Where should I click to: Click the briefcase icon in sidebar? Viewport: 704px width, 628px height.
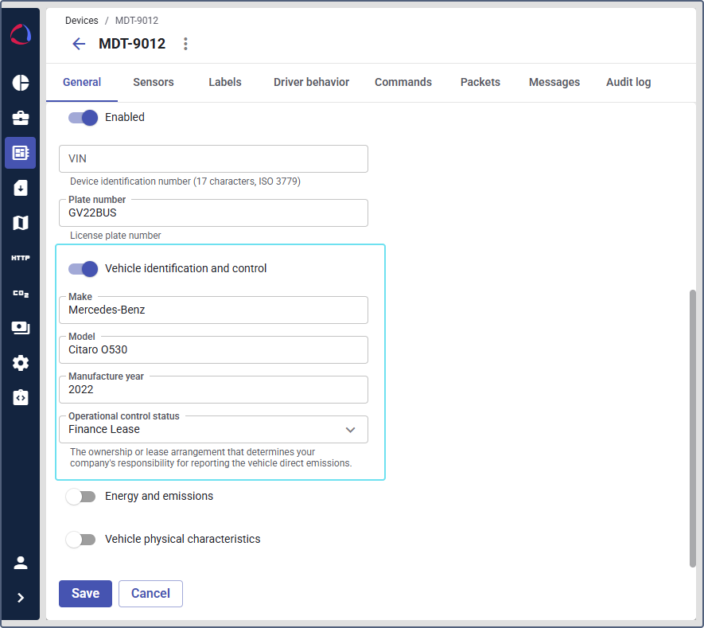coord(21,118)
